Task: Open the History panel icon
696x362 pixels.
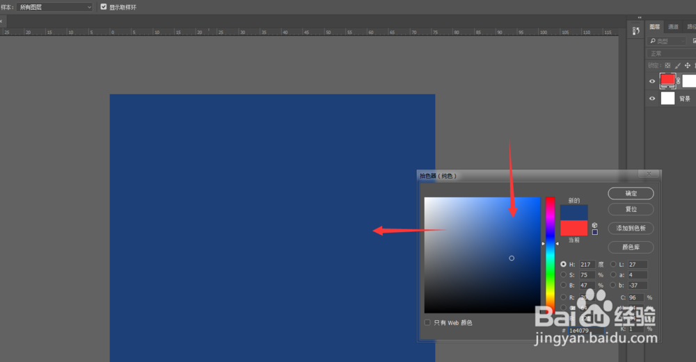Action: [636, 31]
